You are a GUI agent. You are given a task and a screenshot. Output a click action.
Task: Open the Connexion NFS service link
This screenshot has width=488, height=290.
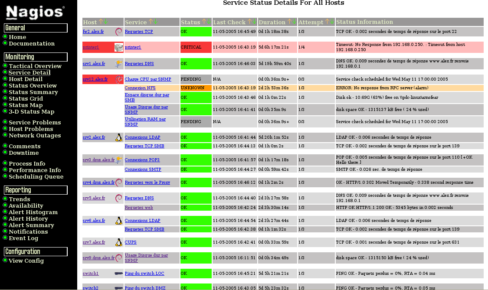(x=140, y=88)
